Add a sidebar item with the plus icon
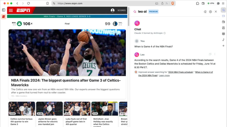Viewport: 227px width, 127px height. [223, 46]
